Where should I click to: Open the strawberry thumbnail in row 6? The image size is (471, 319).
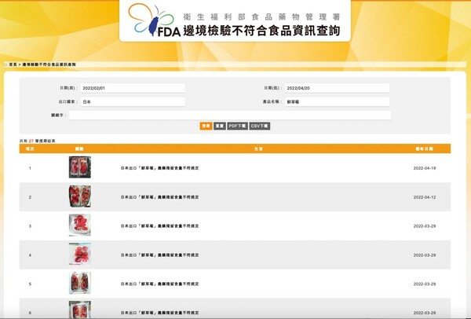pyautogui.click(x=79, y=310)
